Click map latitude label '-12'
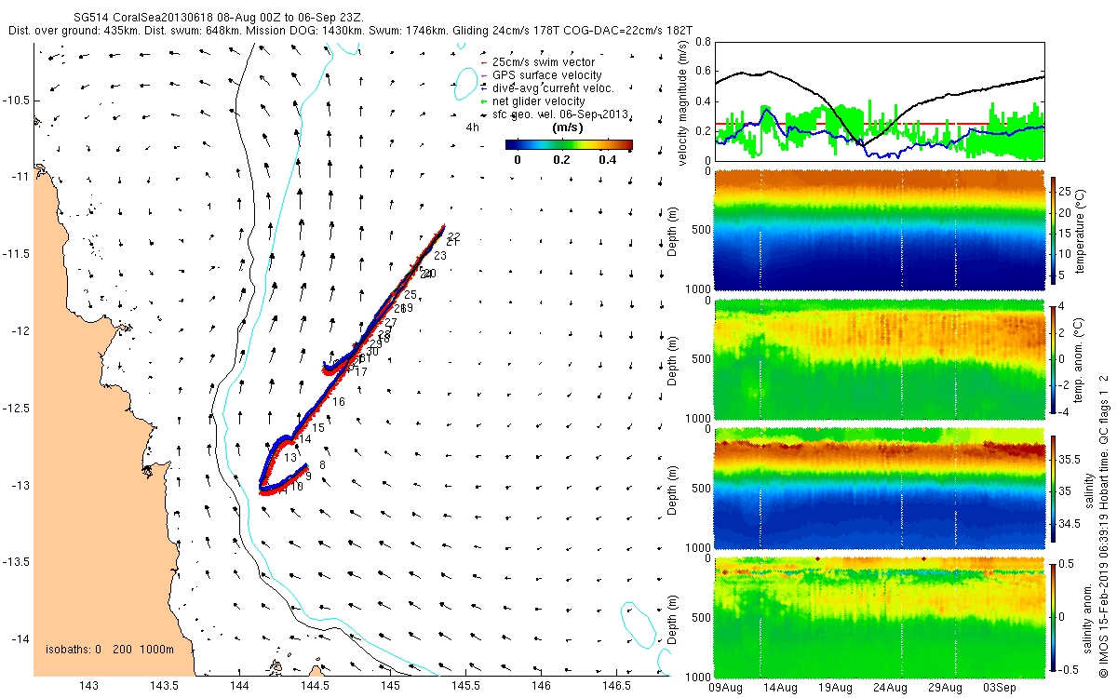This screenshot has height=698, width=1117. pos(20,331)
